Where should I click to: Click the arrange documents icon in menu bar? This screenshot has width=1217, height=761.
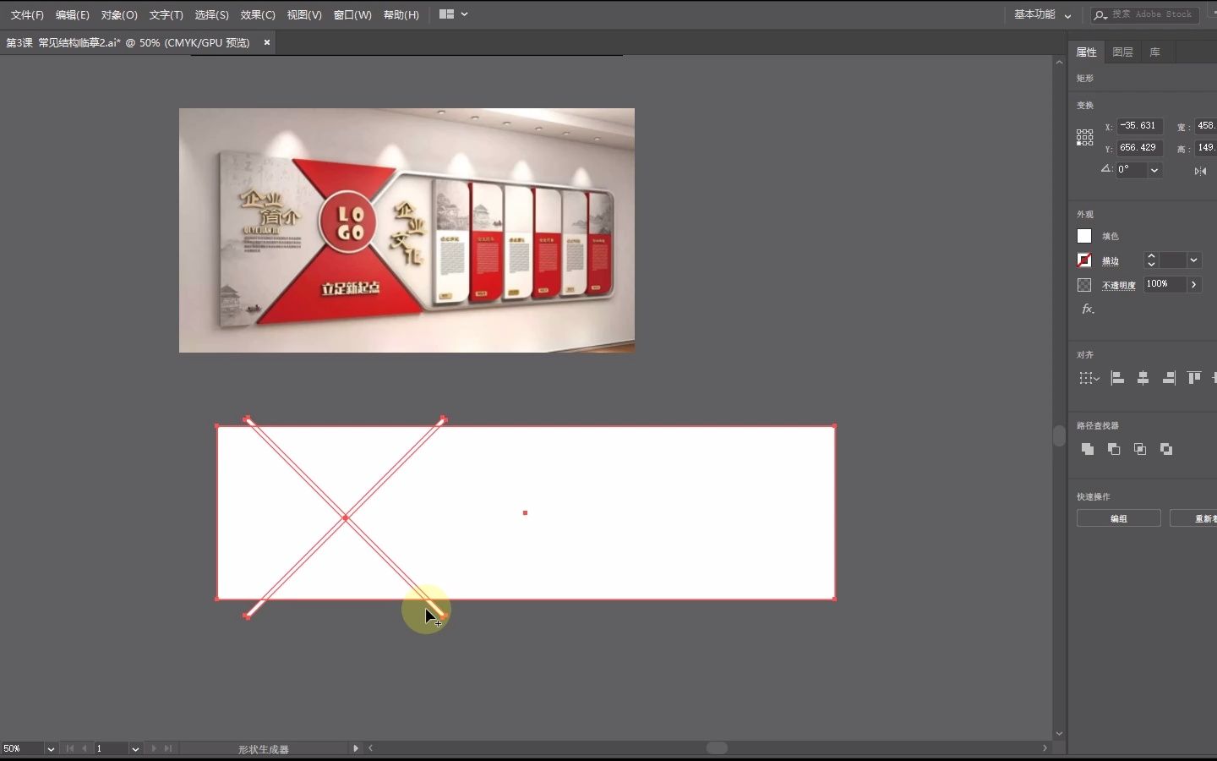pos(447,14)
